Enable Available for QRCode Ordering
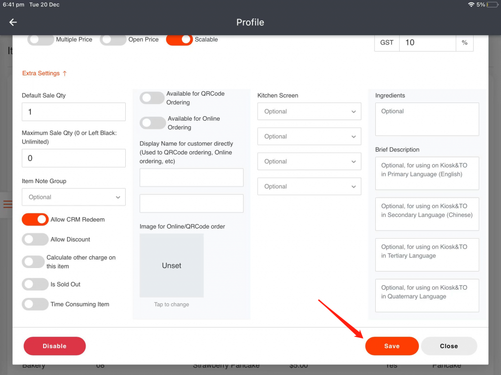This screenshot has width=501, height=375. 152,98
